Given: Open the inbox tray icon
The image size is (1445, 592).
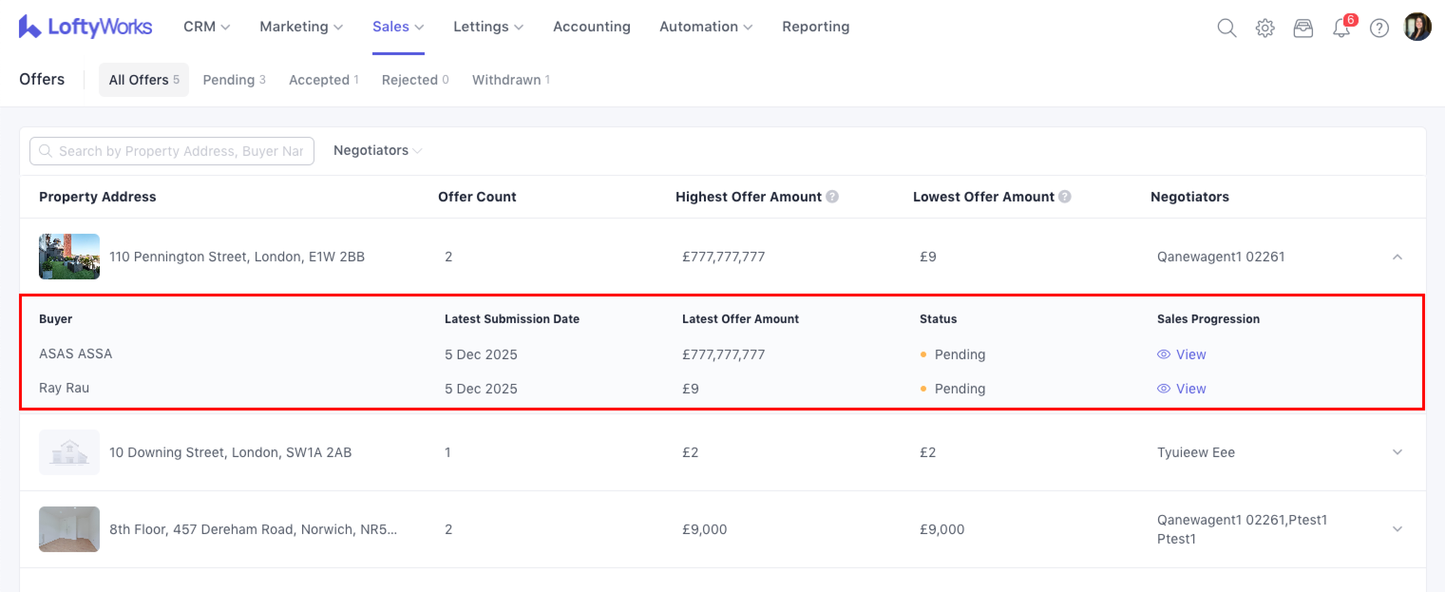Looking at the screenshot, I should click(1302, 28).
